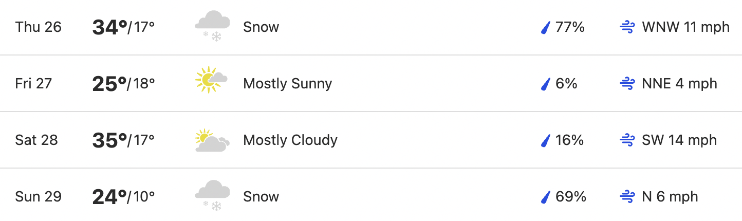Expand the Thu 26 forecast row

[x=371, y=27]
